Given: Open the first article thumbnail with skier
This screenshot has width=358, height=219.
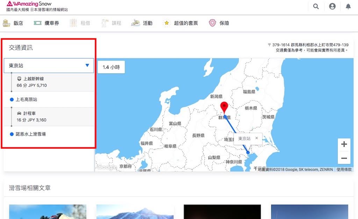Looking at the screenshot, I should pos(48,212).
